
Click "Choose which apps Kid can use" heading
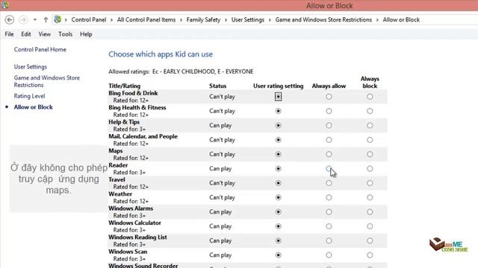point(161,54)
